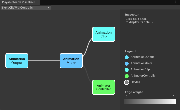Click the edge between Output and Mixer
This screenshot has width=180, height=110.
point(44,61)
